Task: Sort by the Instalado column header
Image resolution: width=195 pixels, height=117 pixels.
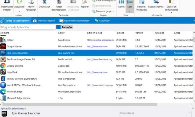Action: [x=159, y=33]
